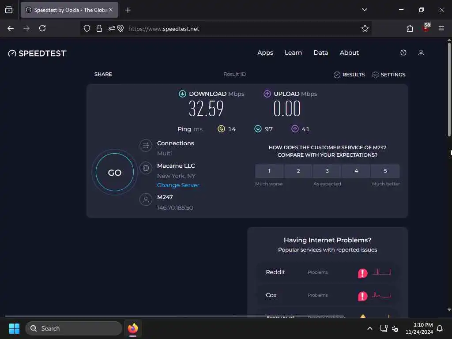Screen dimensions: 452x339
Task: Click the Change Server link
Action: 178,185
